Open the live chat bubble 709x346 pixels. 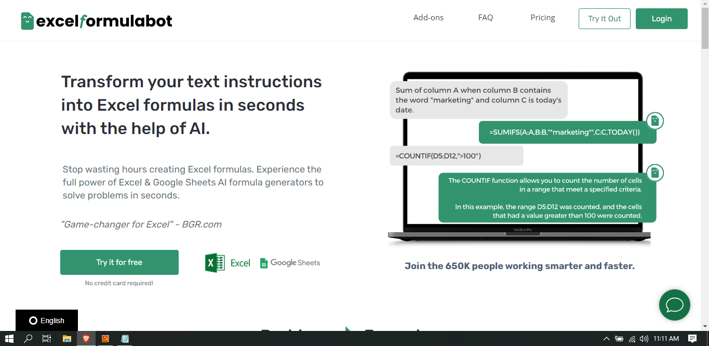[x=674, y=305]
